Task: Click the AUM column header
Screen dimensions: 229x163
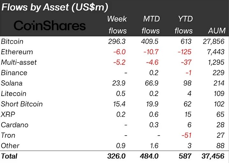Action: (217, 31)
